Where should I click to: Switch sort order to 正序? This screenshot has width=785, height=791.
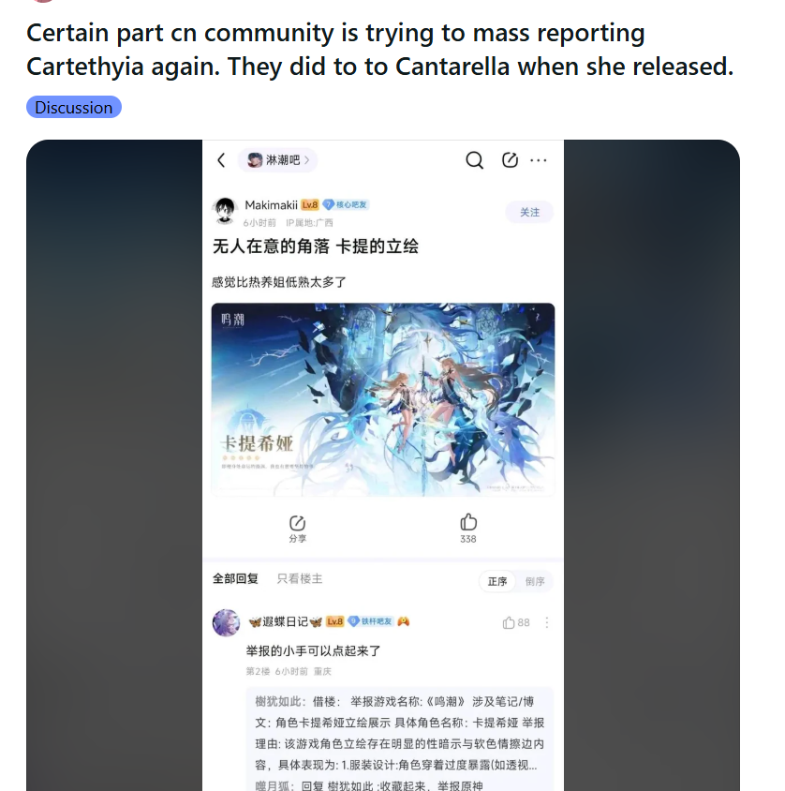pyautogui.click(x=497, y=582)
